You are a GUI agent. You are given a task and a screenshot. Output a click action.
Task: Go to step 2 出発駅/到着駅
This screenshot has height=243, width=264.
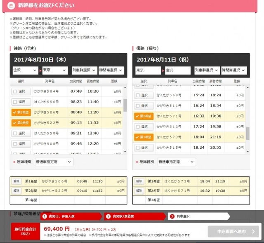[135, 217]
